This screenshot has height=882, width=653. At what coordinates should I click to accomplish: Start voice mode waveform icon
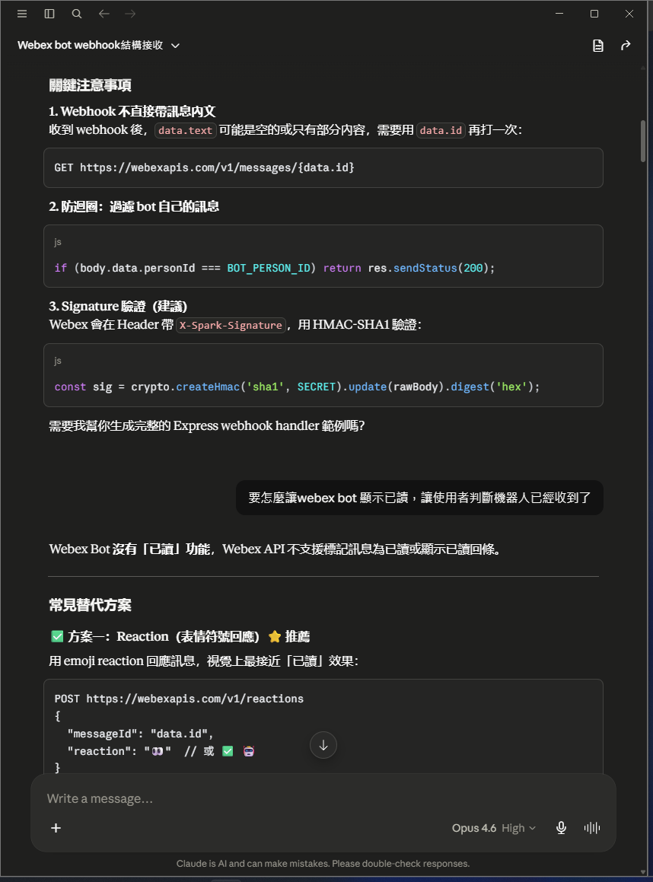pyautogui.click(x=591, y=828)
